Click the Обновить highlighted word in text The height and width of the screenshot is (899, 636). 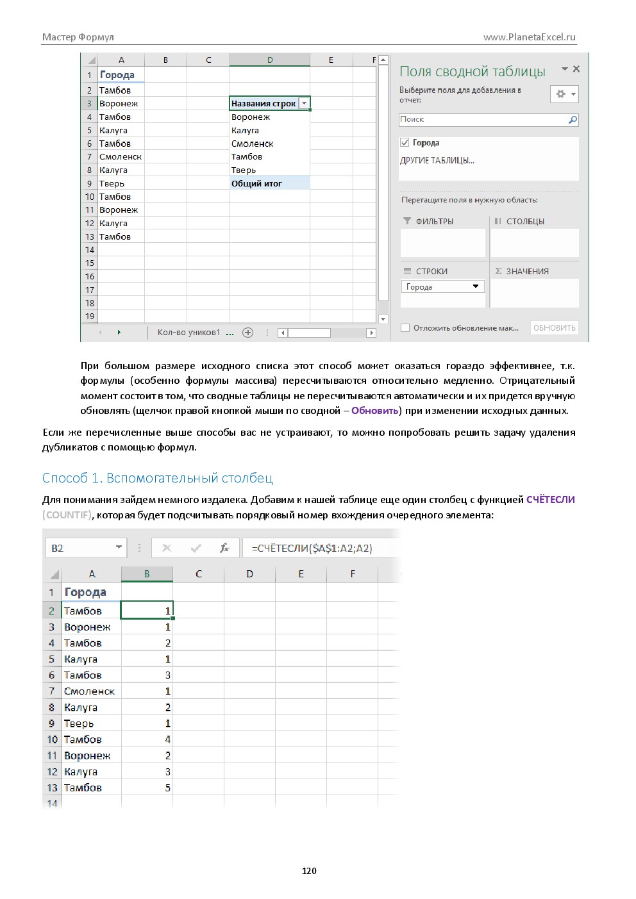coord(375,411)
